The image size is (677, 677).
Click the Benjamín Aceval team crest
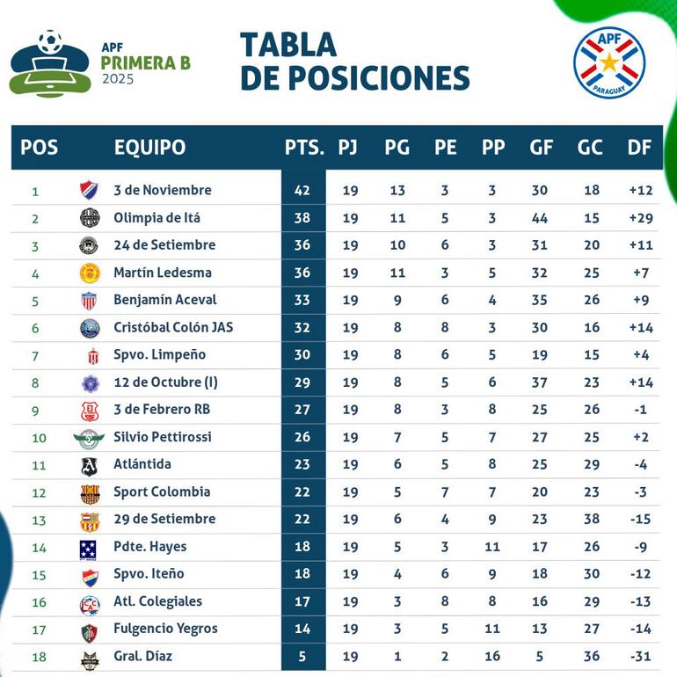click(x=90, y=300)
